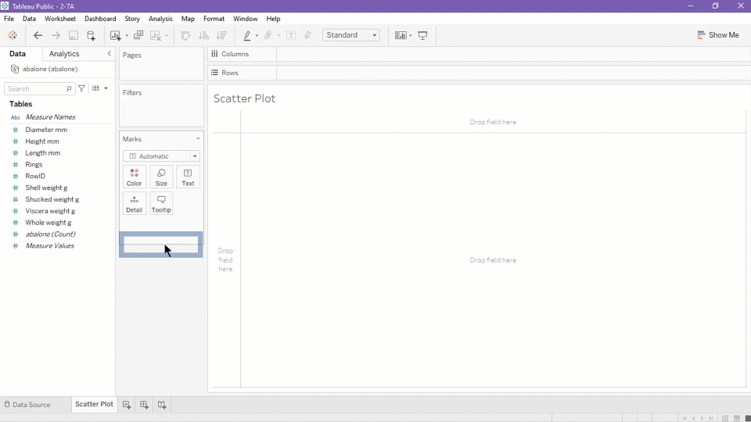This screenshot has height=422, width=751.
Task: Click the Save icon in the toolbar
Action: 74,35
